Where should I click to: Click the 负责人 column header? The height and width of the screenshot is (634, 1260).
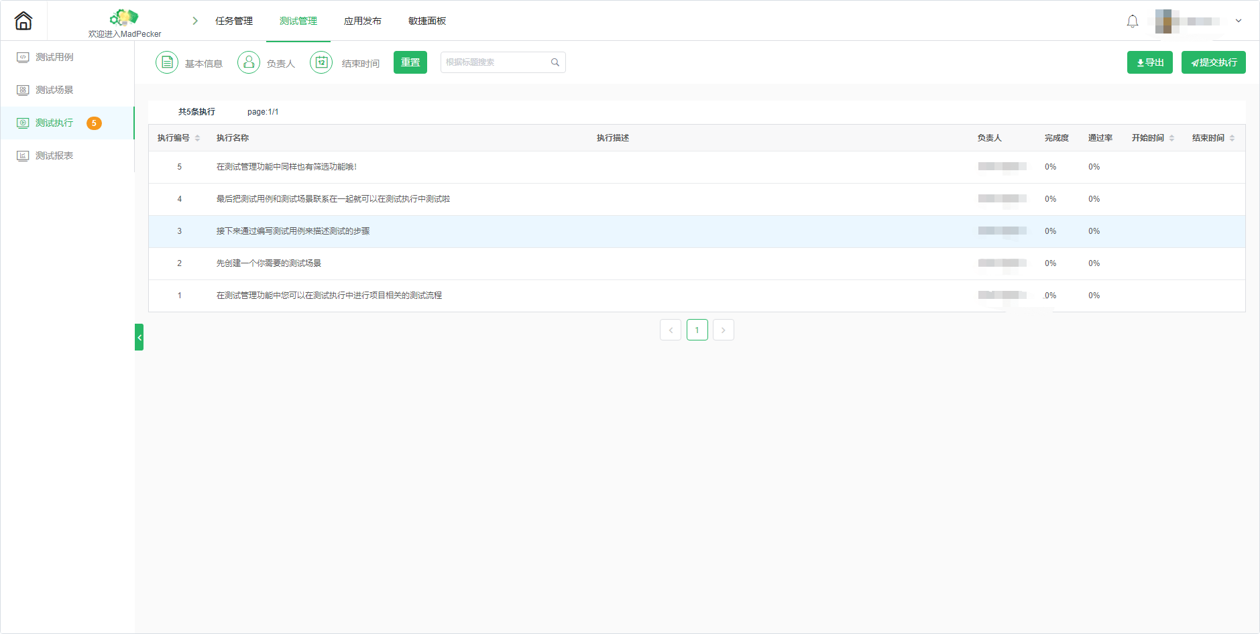[x=989, y=138]
